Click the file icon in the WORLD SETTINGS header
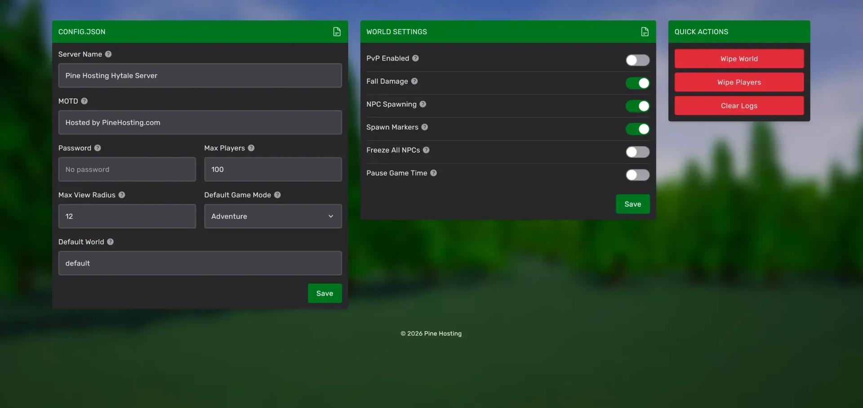This screenshot has height=408, width=863. 645,31
